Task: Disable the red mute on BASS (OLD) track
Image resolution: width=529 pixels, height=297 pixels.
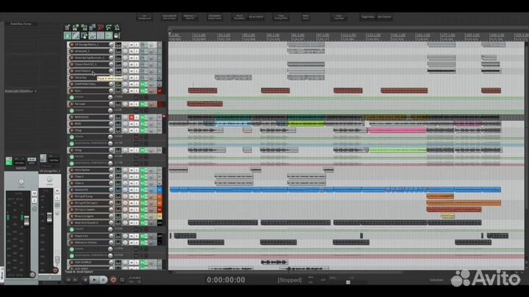Action: coord(132,117)
